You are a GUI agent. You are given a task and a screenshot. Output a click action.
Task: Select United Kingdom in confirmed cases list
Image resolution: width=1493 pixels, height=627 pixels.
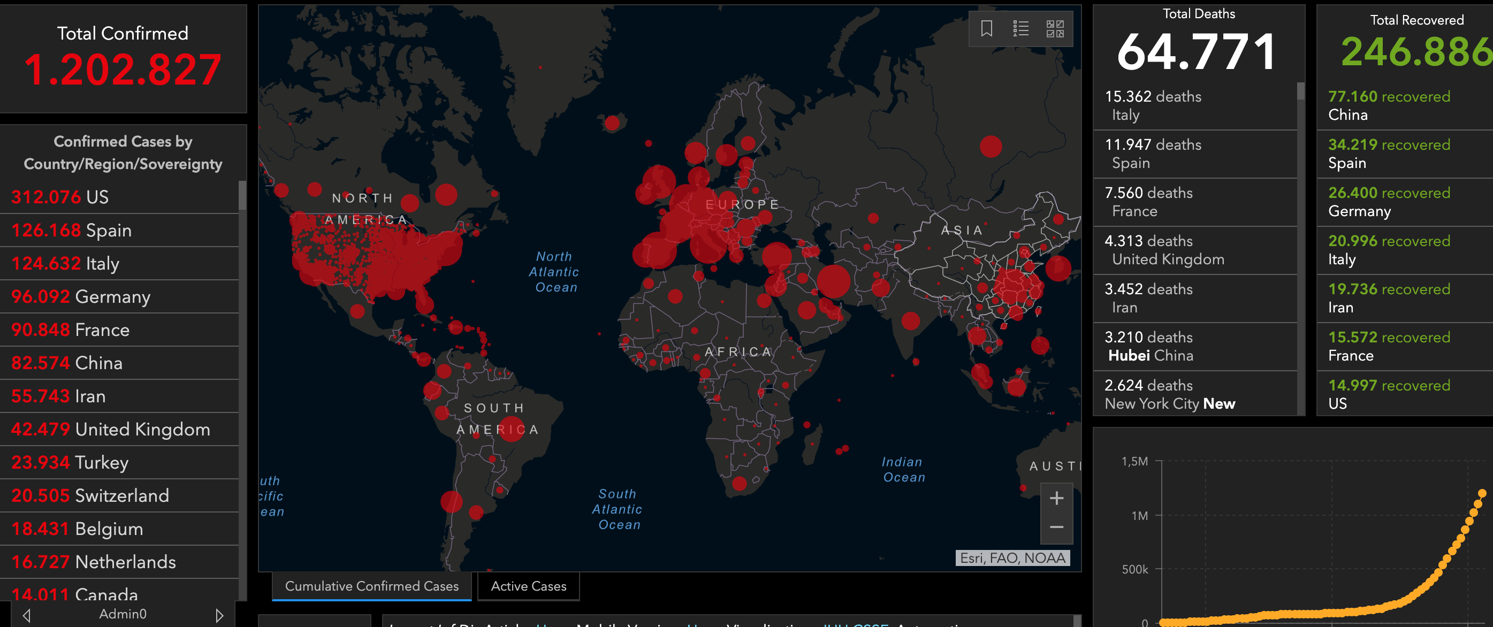[119, 430]
